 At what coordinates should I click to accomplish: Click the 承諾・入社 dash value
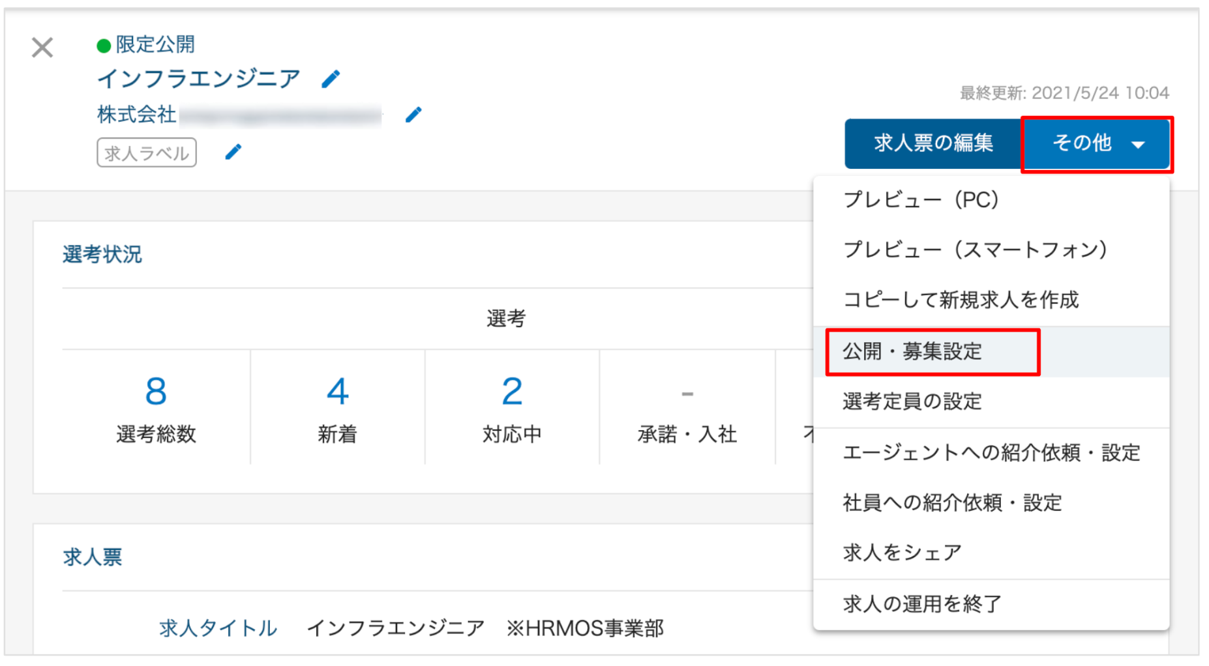(687, 394)
